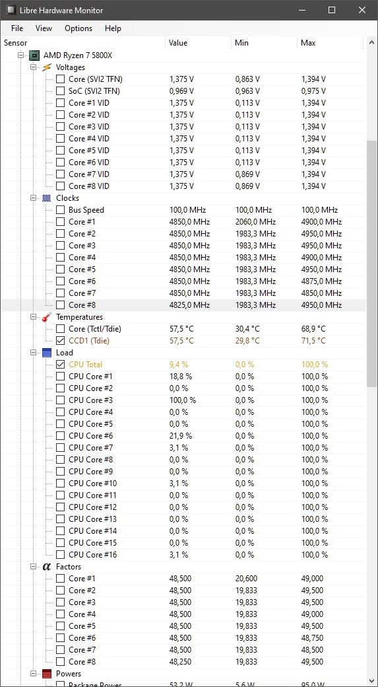Screen dimensions: 378x687
Task: Check the CPU Core #9 load checkbox
Action: click(61, 472)
